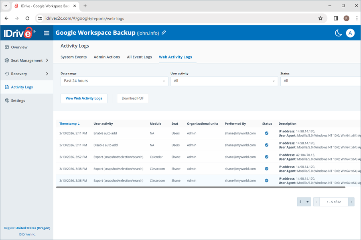This screenshot has width=361, height=240.
Task: Click the IDrive logo
Action: point(18,33)
